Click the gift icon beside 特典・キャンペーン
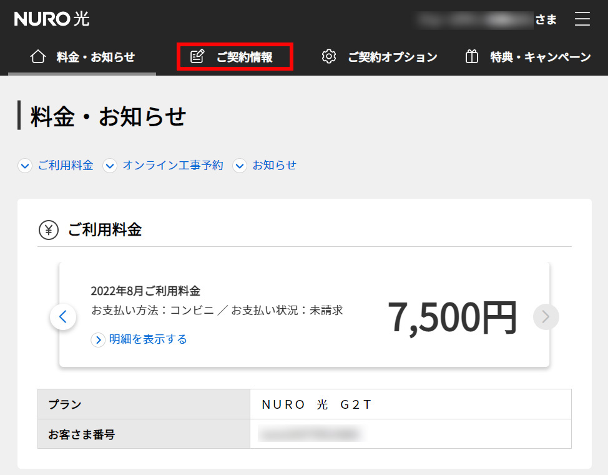The height and width of the screenshot is (475, 608). tap(471, 57)
